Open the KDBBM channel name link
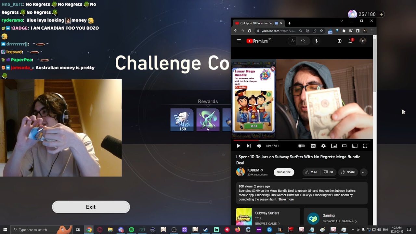 (x=253, y=170)
